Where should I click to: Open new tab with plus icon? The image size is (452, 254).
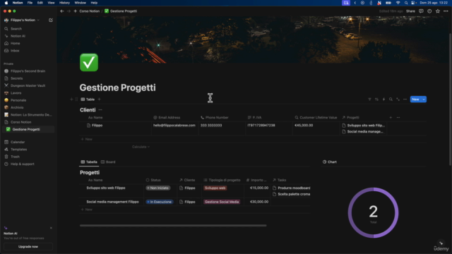pos(76,11)
